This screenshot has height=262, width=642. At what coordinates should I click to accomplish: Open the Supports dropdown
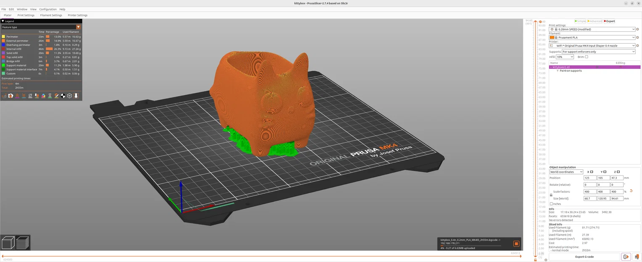coord(598,52)
